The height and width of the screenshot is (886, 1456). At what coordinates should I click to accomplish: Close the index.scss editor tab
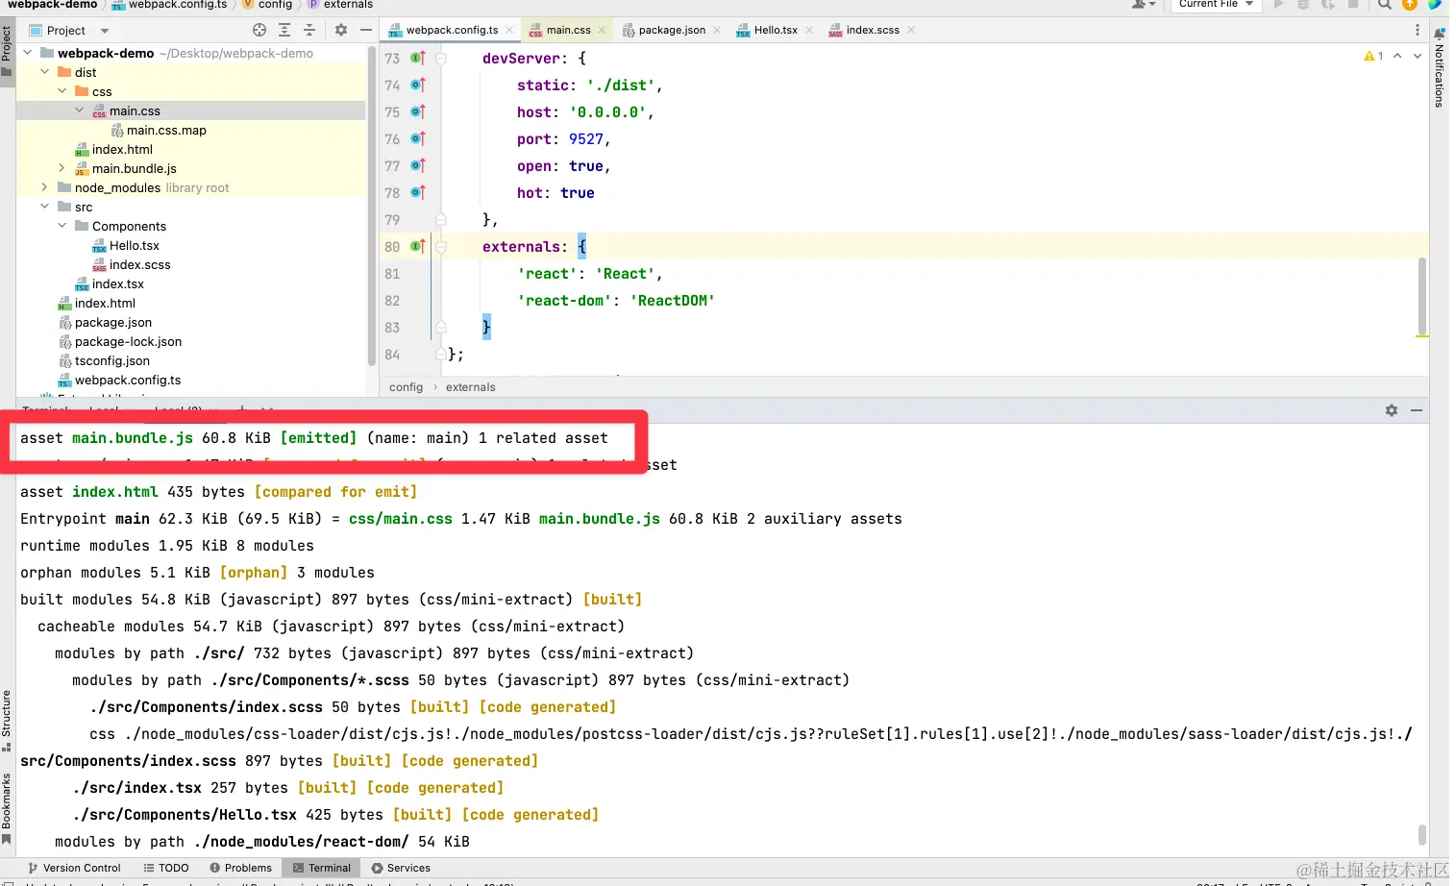pyautogui.click(x=911, y=30)
